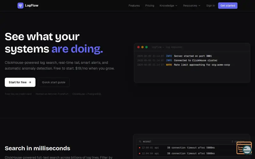Open the LogFlow brand name link

tap(32, 5)
